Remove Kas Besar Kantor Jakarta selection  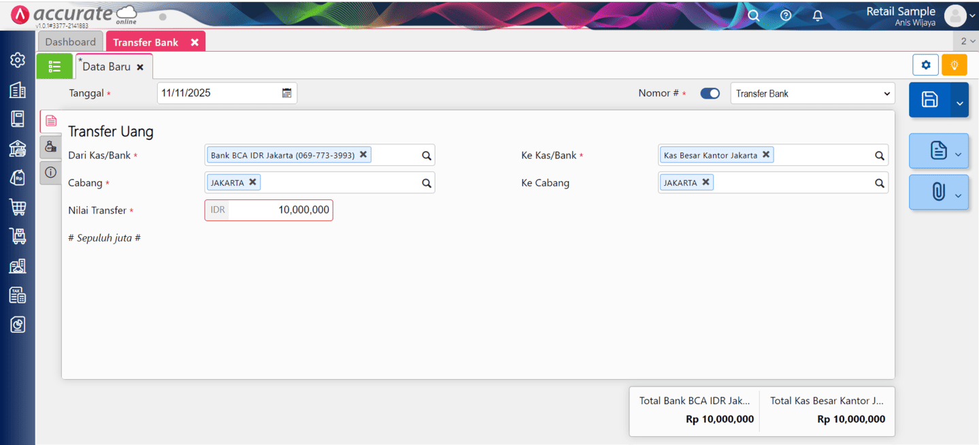(765, 154)
